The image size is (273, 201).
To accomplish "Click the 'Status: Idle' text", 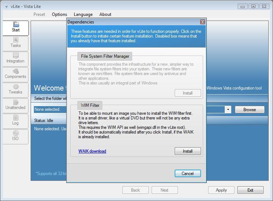I will point(44,121).
